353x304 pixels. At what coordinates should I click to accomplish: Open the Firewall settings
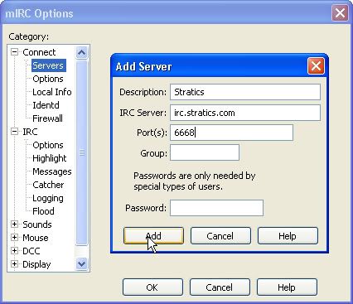pos(47,118)
